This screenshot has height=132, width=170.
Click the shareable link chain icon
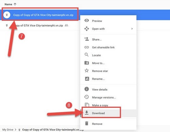(x=87, y=47)
